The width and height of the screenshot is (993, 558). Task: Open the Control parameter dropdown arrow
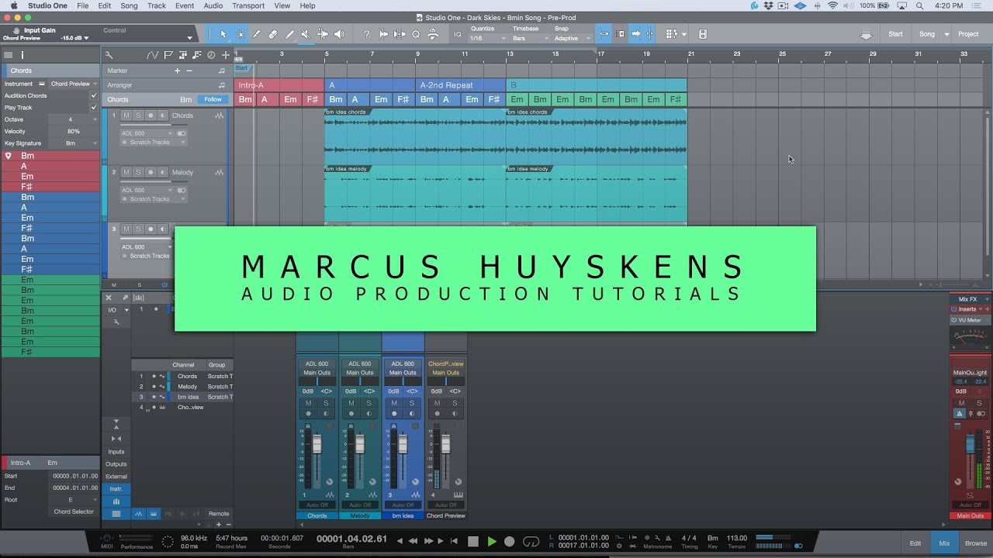click(189, 38)
